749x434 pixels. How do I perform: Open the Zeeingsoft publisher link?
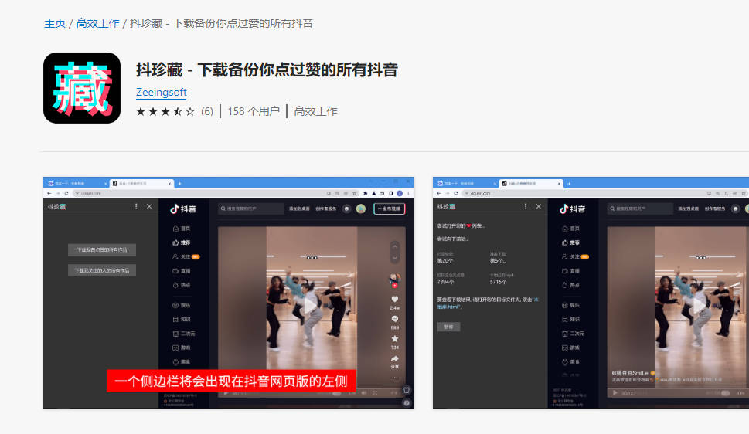click(161, 92)
